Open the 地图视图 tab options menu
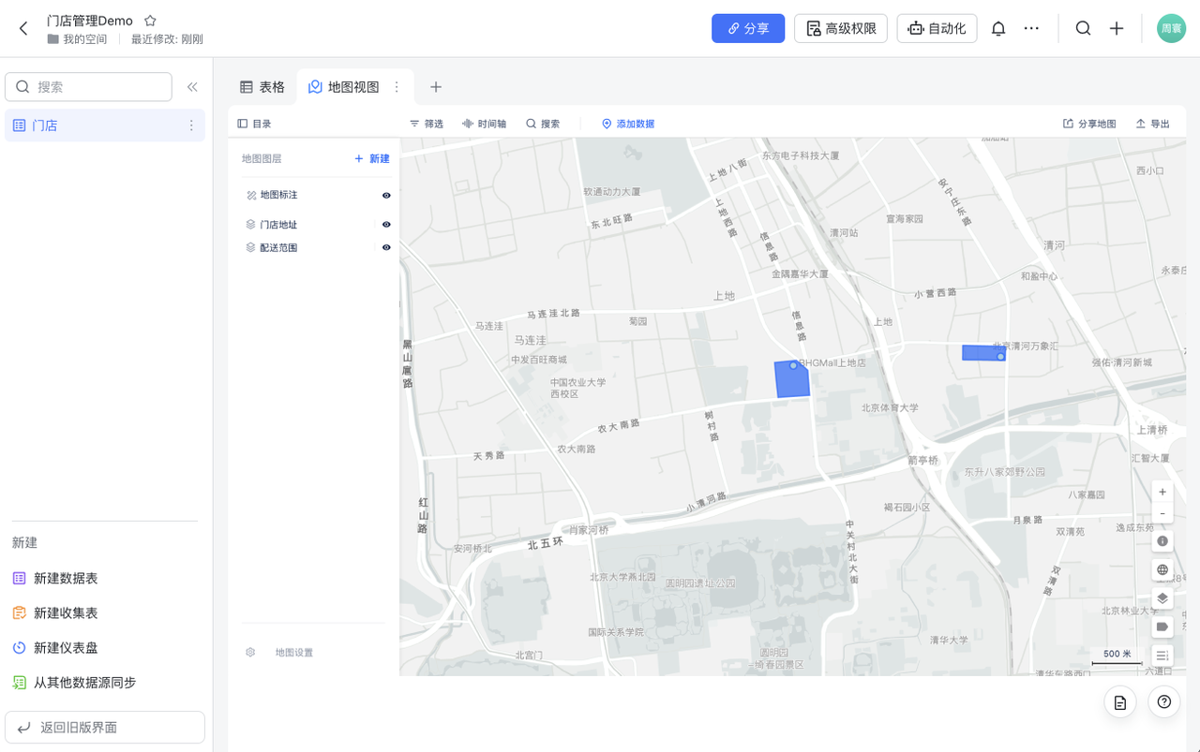The image size is (1200, 752). [397, 87]
